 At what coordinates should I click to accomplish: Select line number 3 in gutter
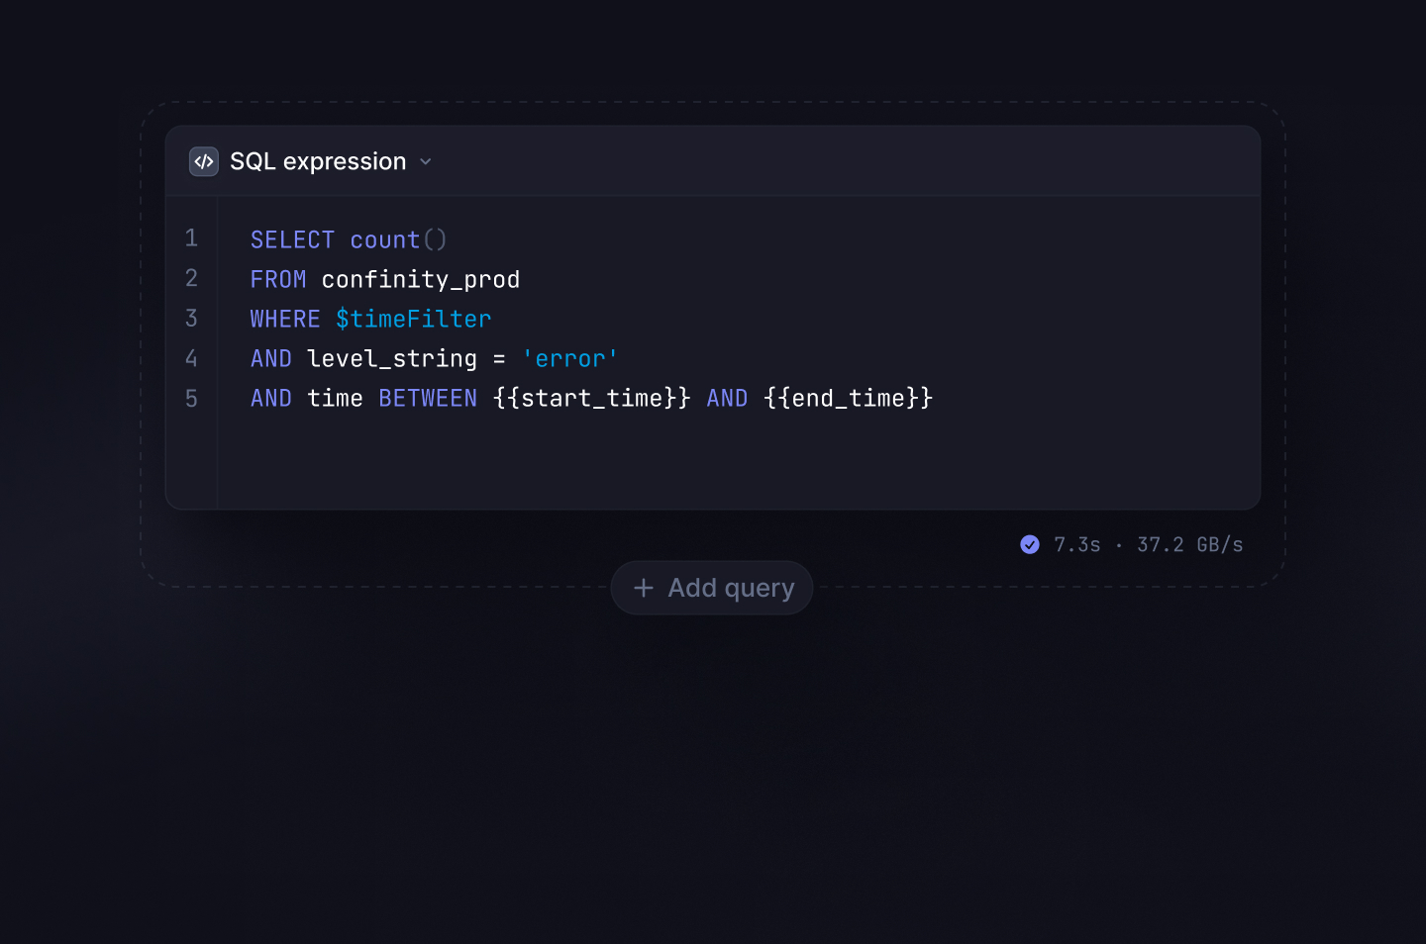pyautogui.click(x=191, y=319)
